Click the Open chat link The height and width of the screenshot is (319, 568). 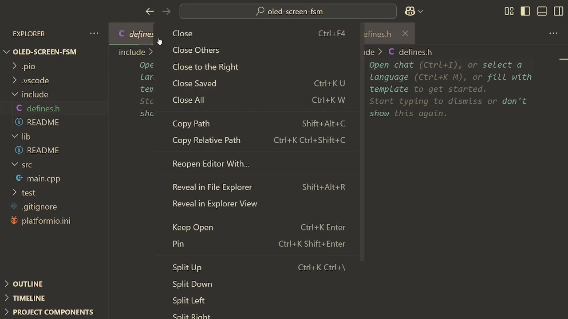click(x=391, y=65)
